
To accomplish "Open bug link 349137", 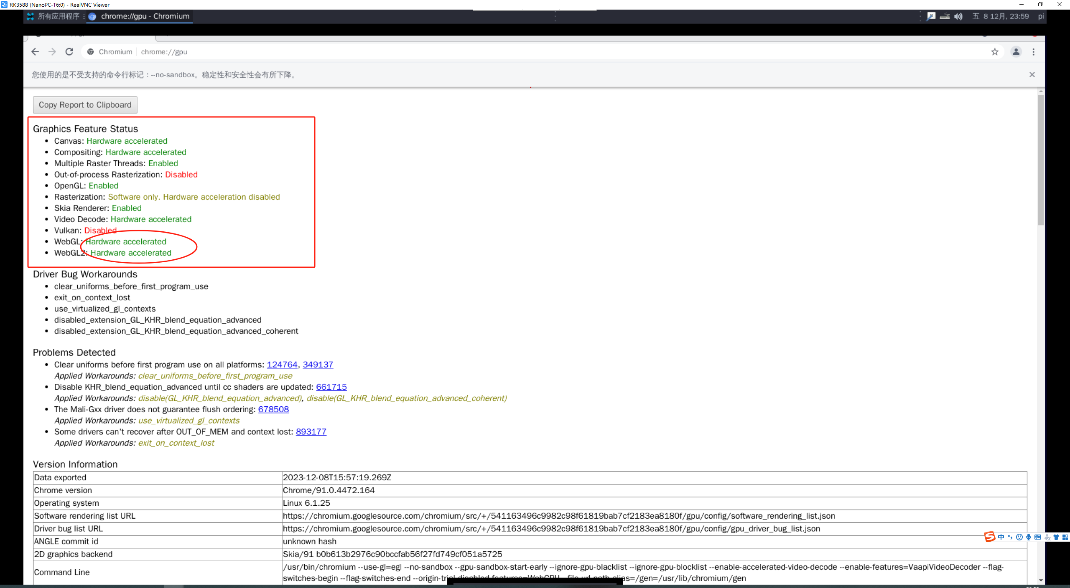I will coord(318,365).
